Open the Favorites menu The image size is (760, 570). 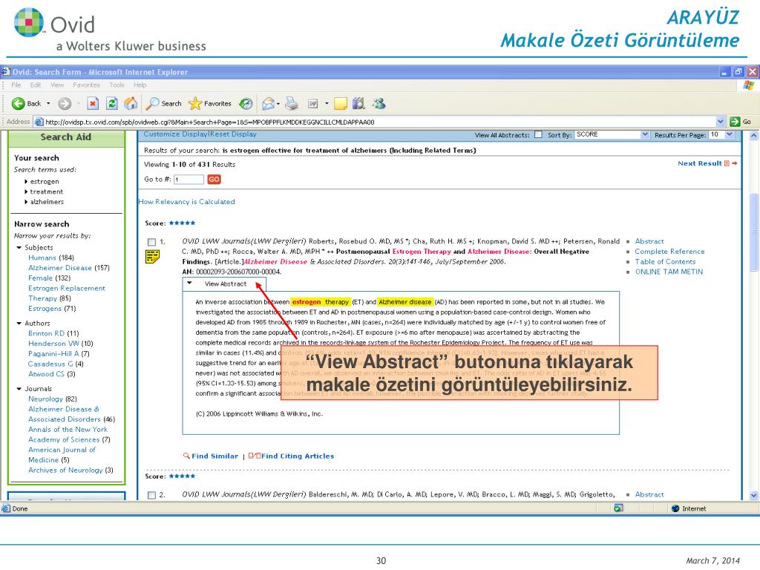tap(86, 85)
